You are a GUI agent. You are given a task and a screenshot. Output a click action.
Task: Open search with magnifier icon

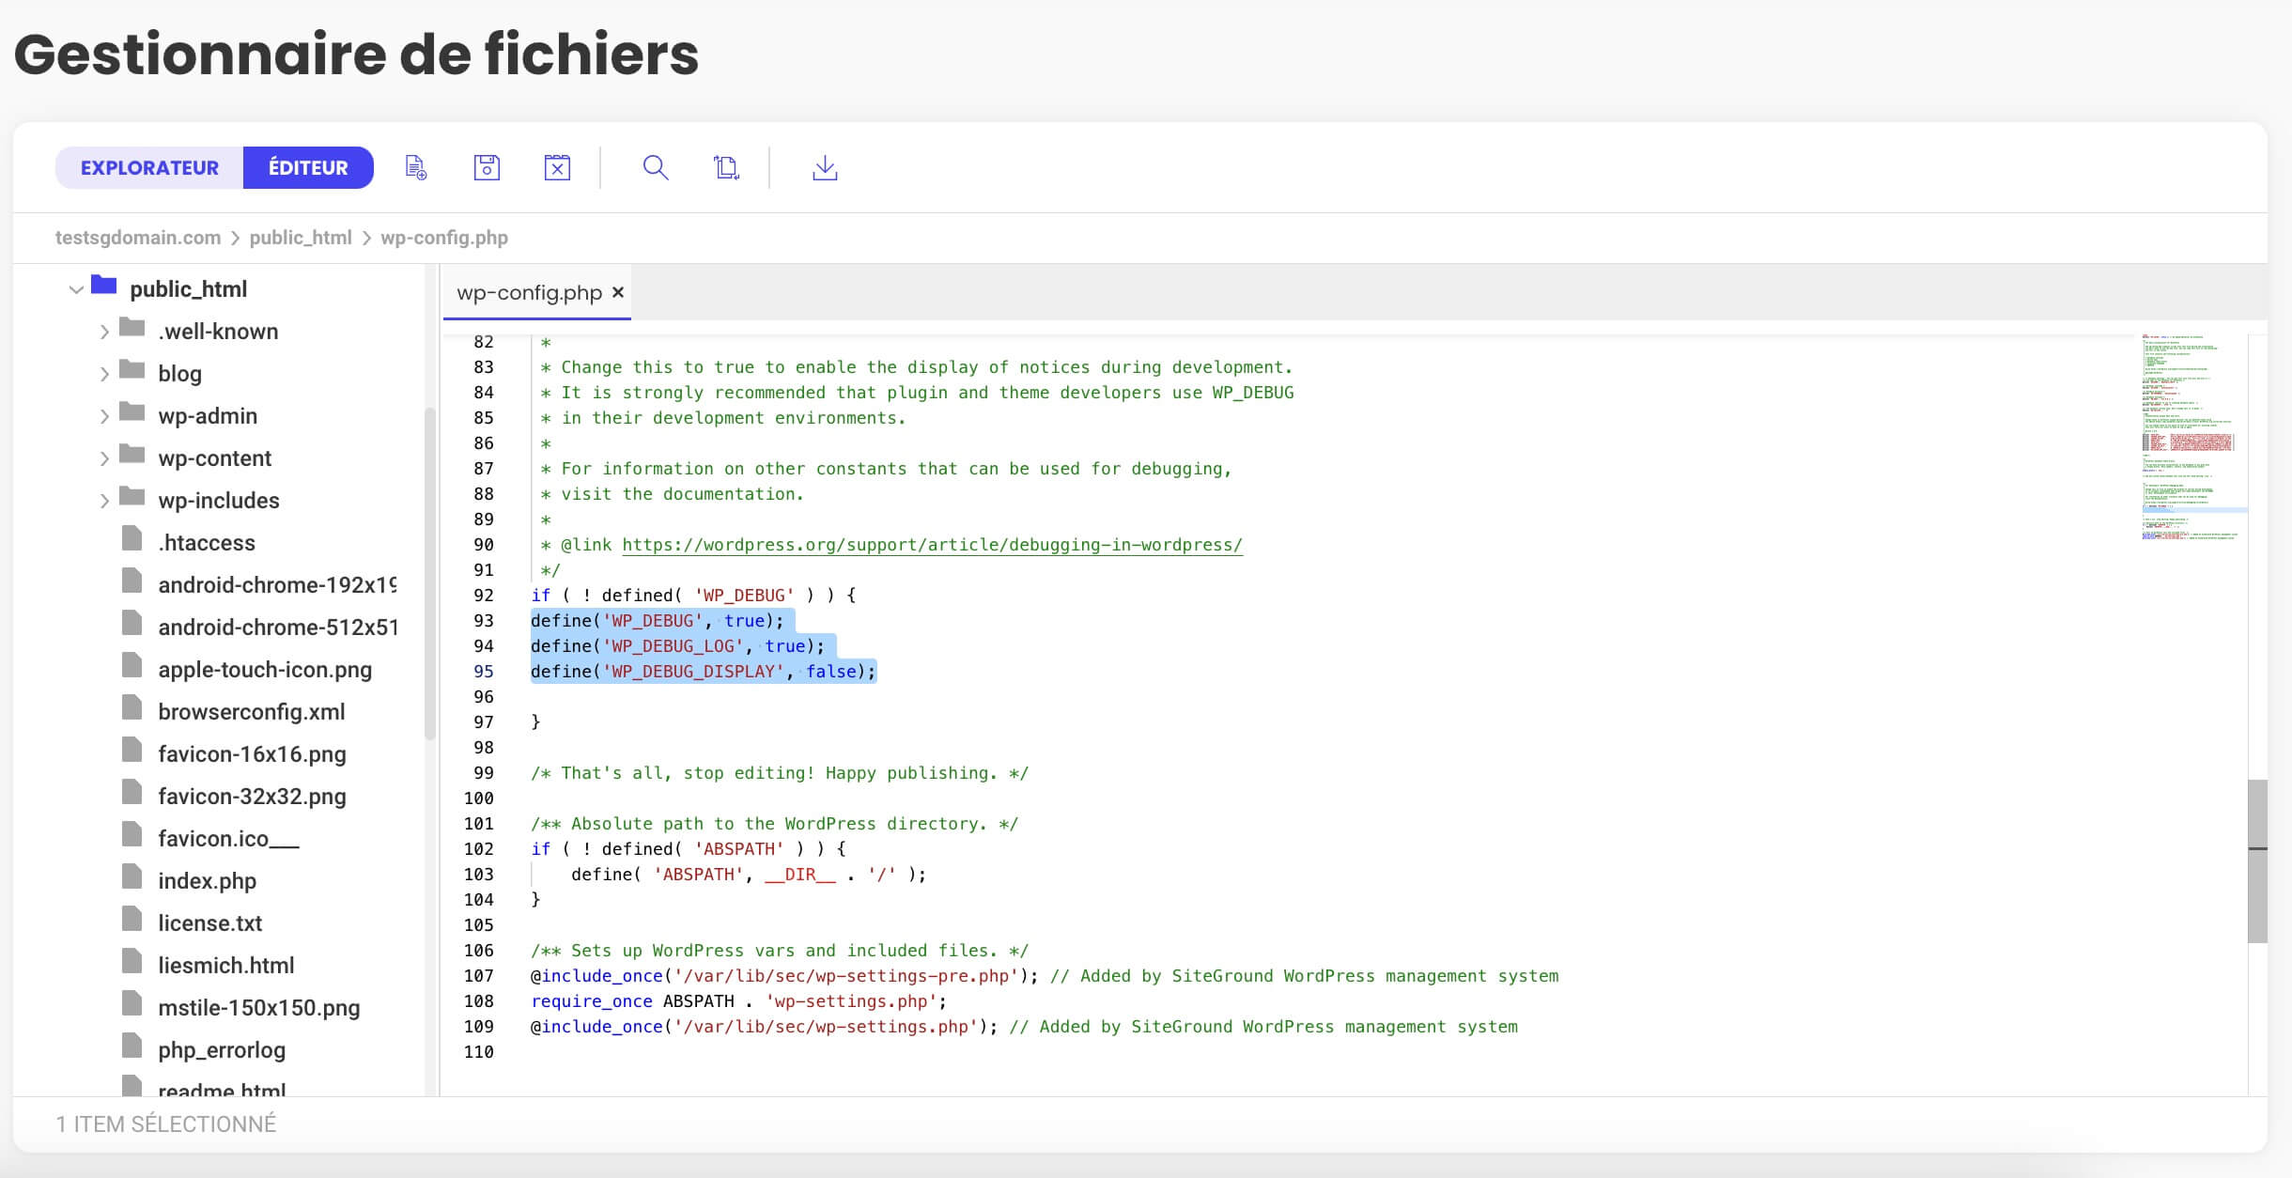656,168
